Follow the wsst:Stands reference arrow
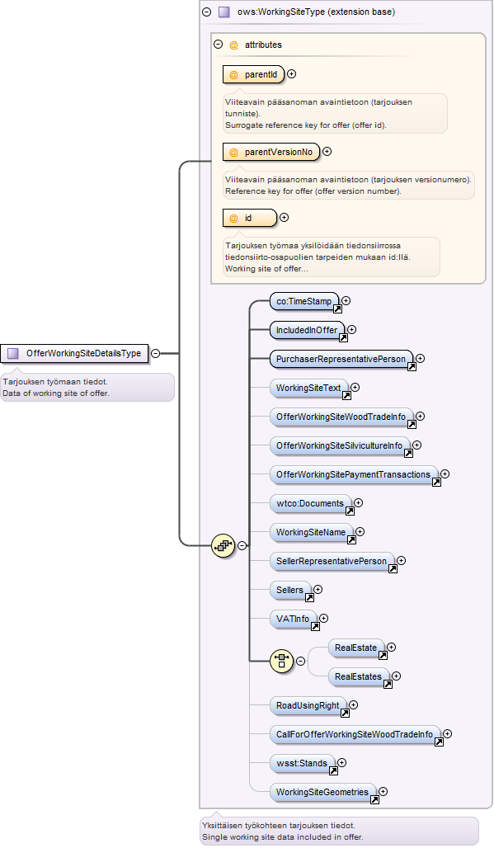This screenshot has height=848, width=494. pos(333,770)
